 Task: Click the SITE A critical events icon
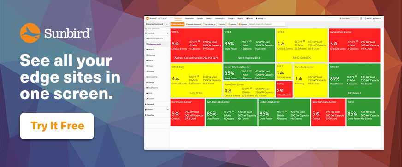pyautogui.click(x=177, y=44)
